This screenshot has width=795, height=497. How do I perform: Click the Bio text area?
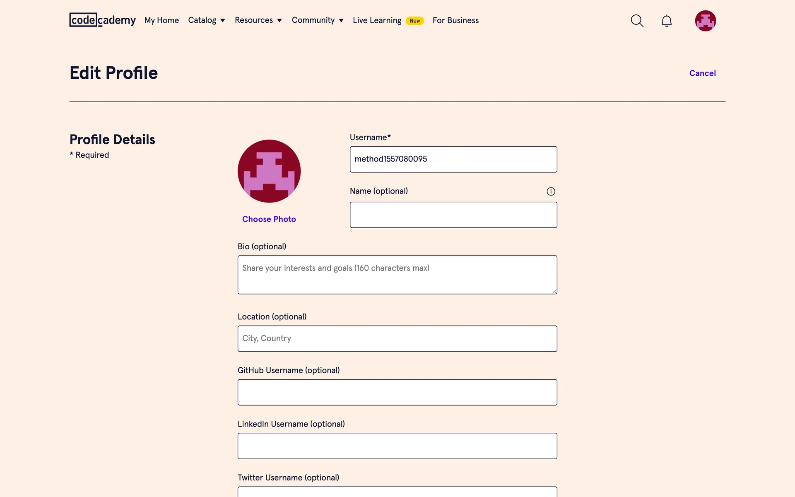click(x=397, y=275)
